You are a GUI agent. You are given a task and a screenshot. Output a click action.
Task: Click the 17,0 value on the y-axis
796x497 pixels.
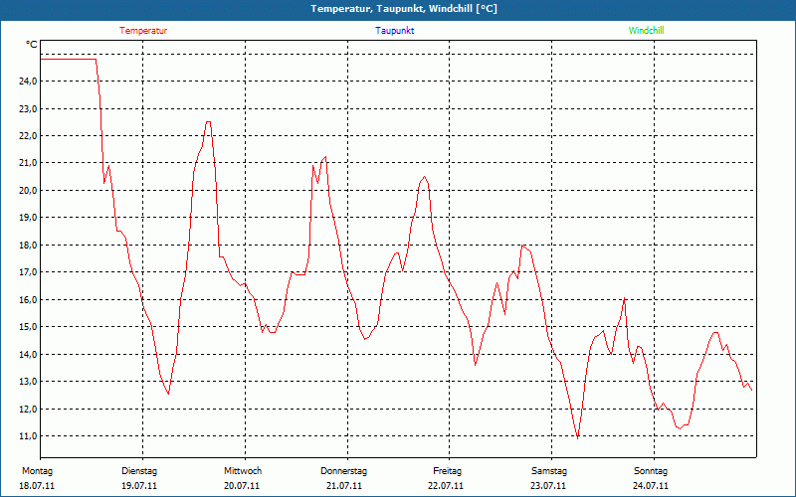click(28, 272)
